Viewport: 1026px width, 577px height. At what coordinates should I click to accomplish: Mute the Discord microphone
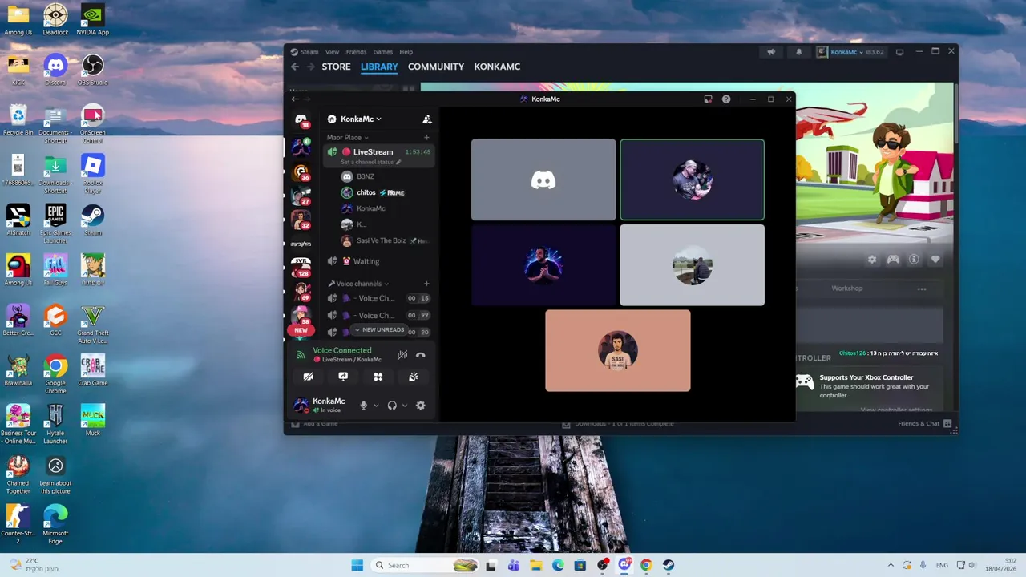[x=363, y=406]
